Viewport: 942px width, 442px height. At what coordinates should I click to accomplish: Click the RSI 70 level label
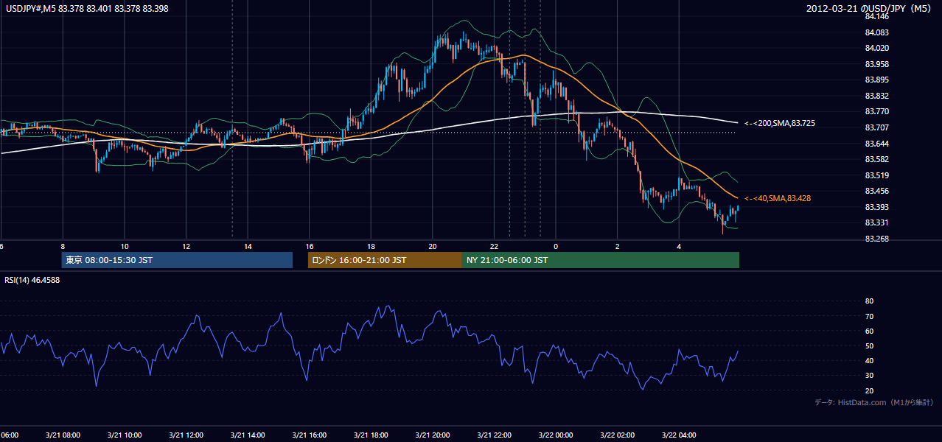870,316
